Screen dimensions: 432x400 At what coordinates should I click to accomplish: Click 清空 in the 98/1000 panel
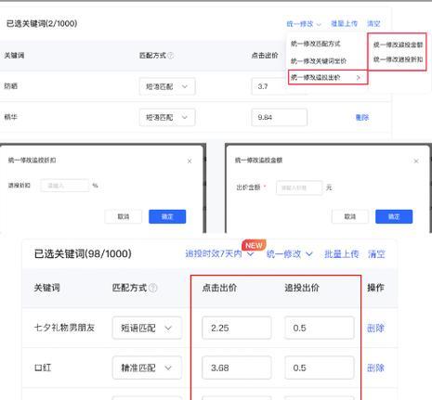[x=376, y=254]
